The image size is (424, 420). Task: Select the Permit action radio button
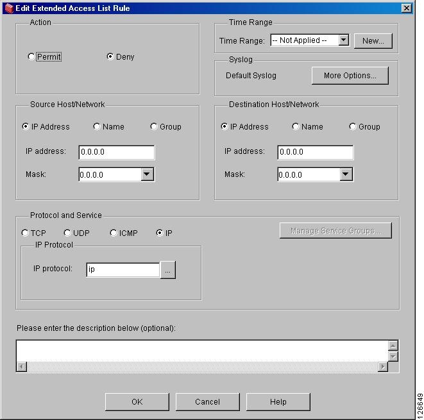tap(31, 56)
